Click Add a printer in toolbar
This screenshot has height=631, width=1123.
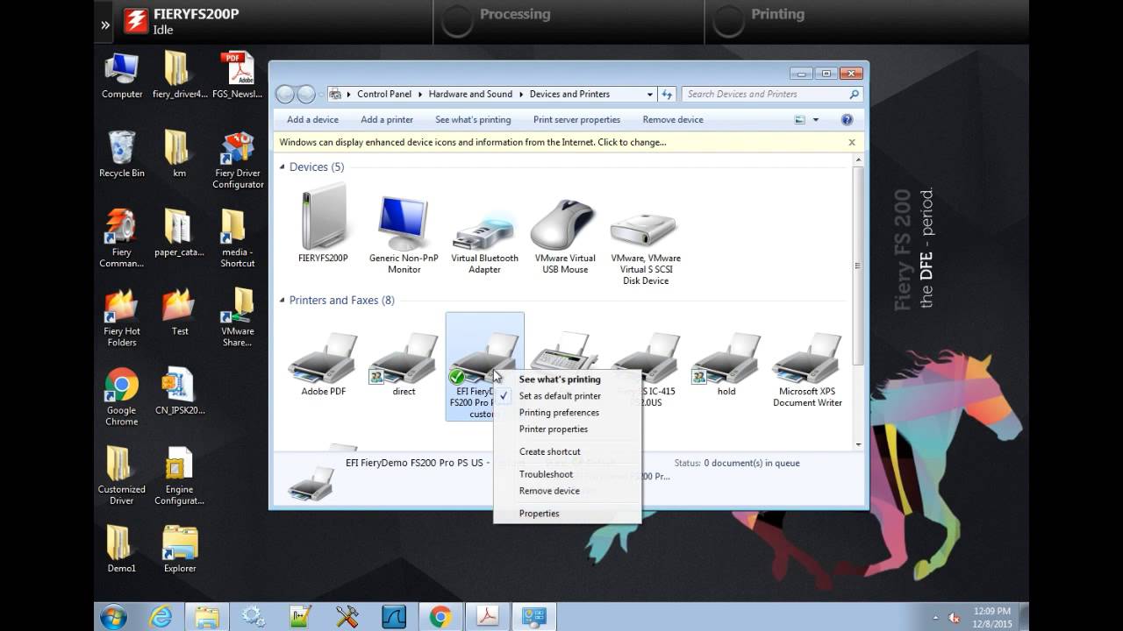point(387,119)
